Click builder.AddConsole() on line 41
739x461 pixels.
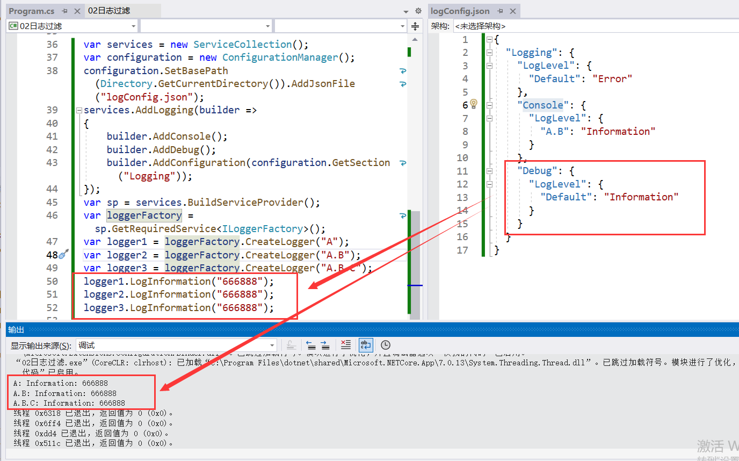(x=167, y=136)
